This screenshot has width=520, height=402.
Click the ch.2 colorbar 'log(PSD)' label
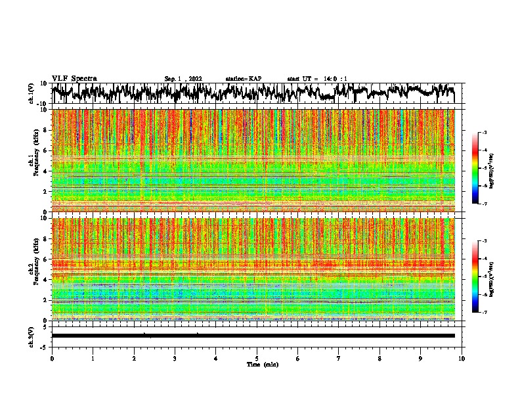click(x=492, y=279)
